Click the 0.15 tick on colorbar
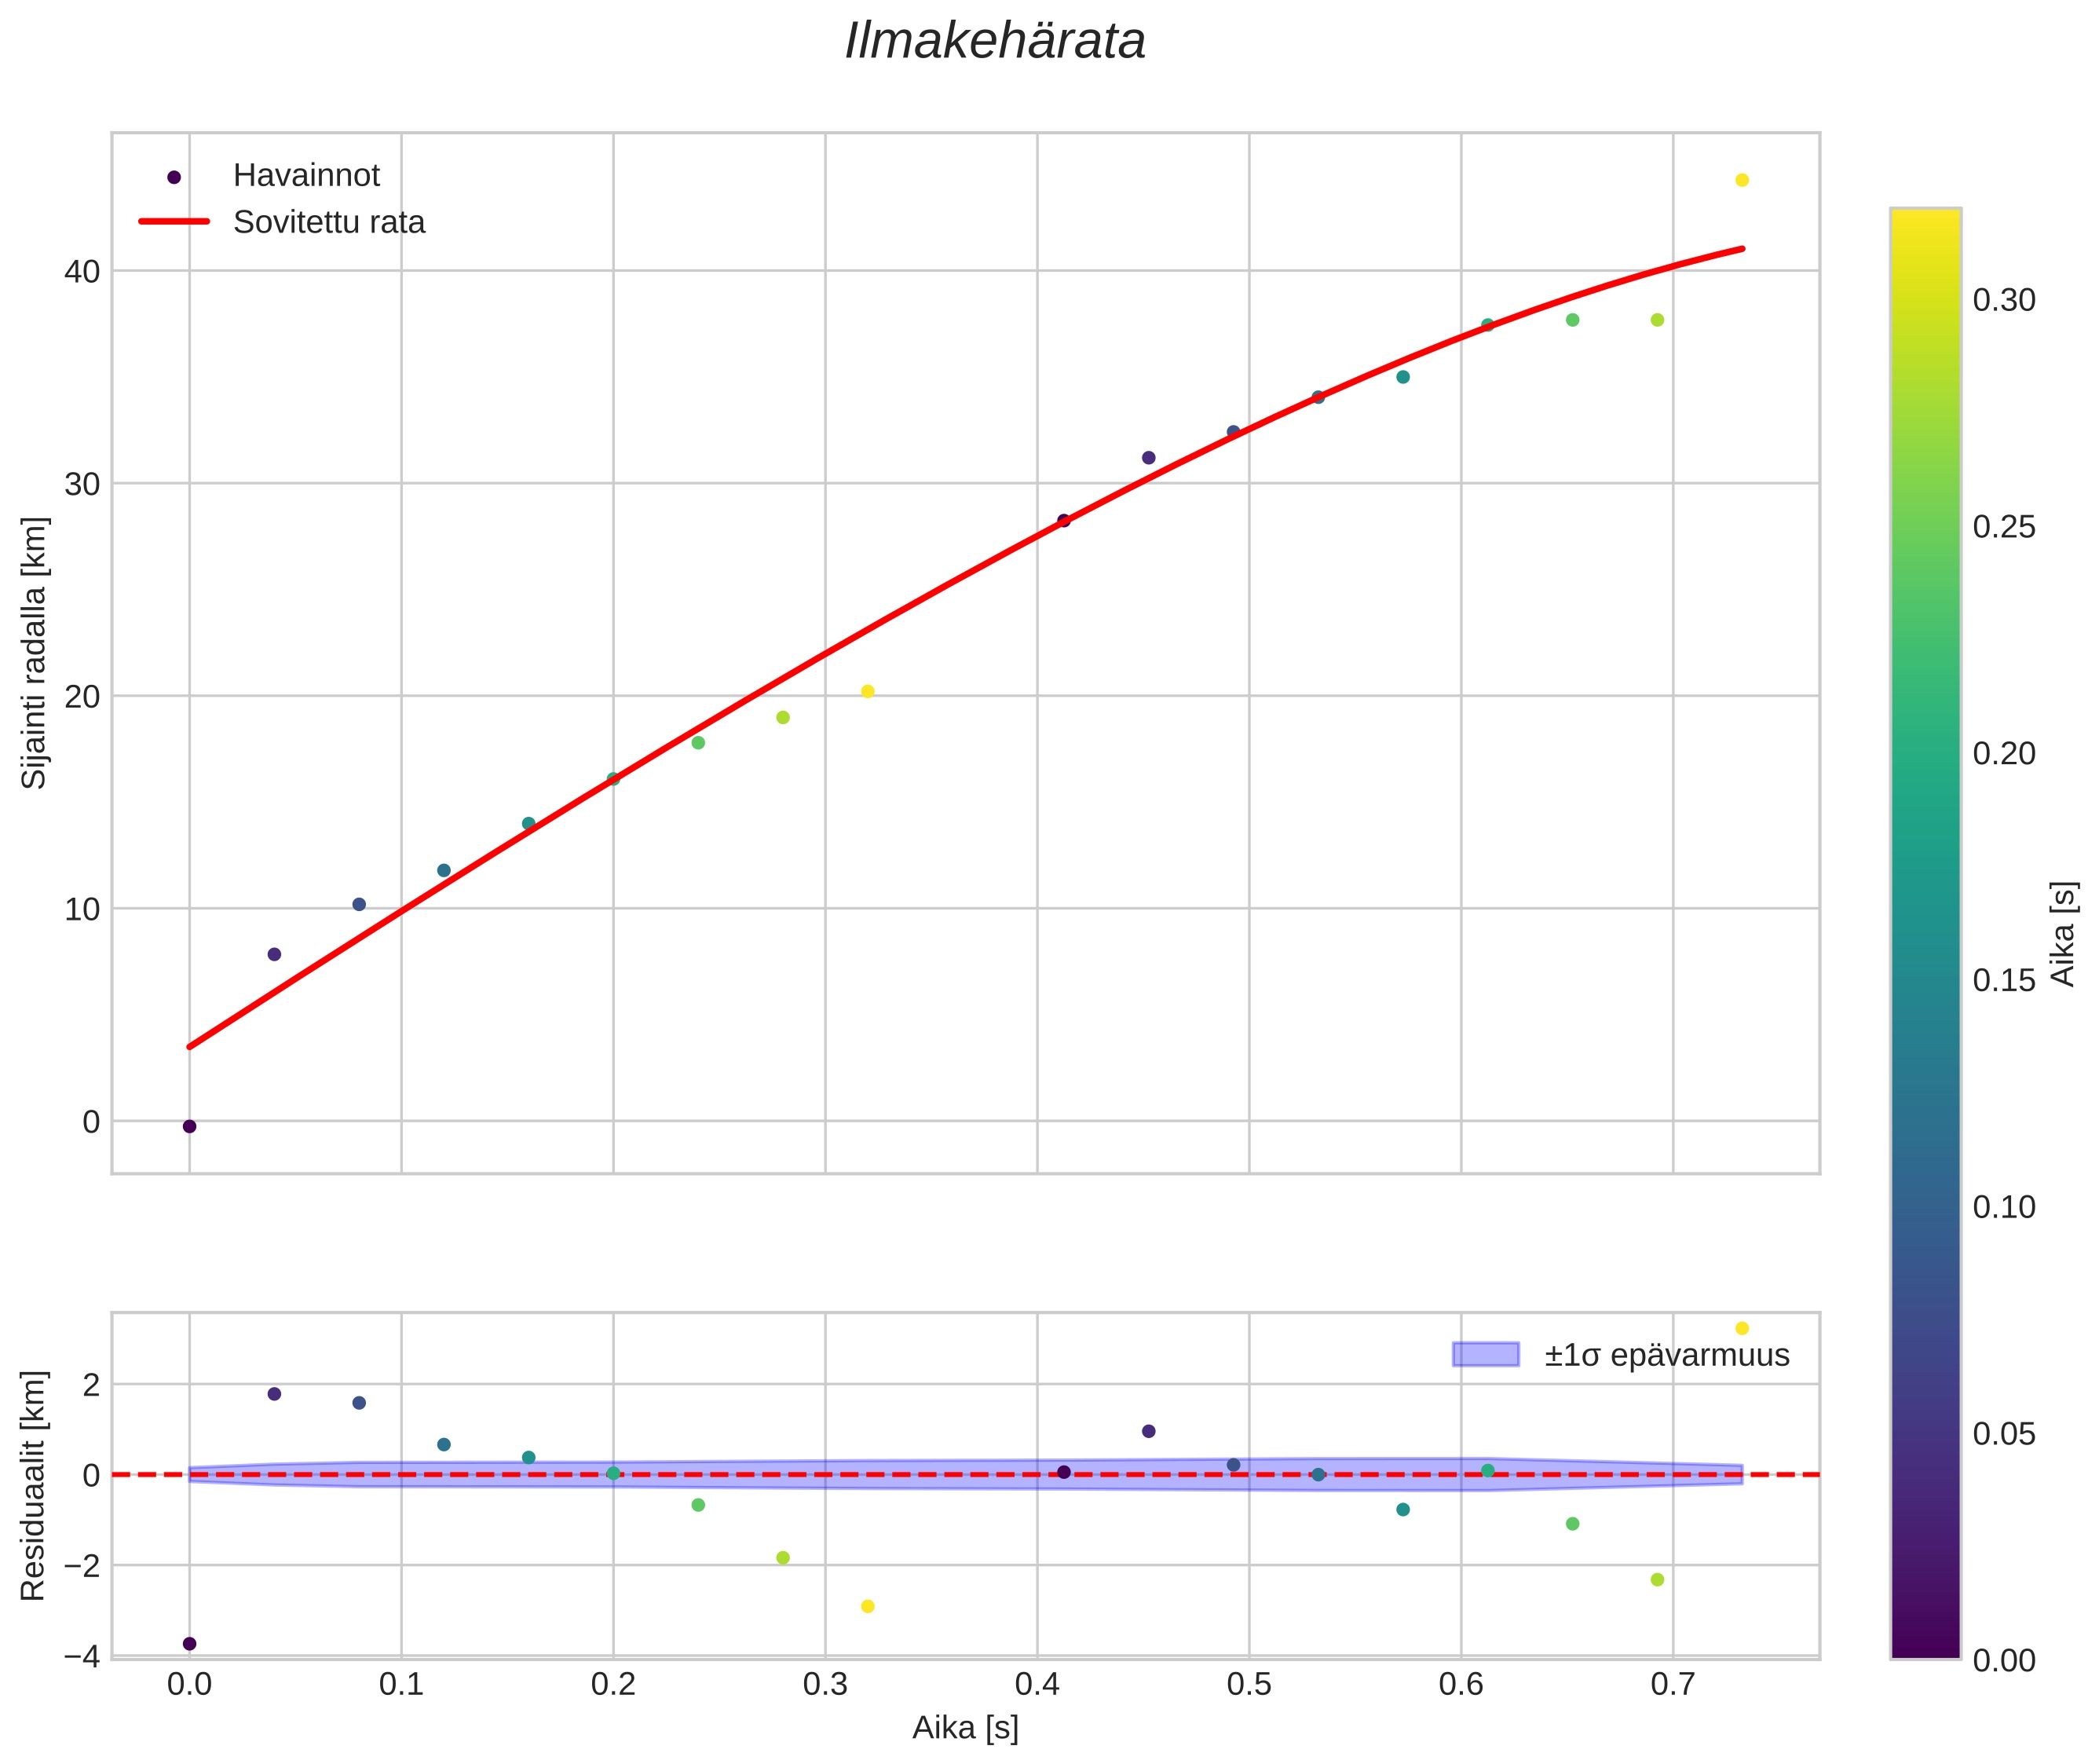Image resolution: width=2099 pixels, height=1764 pixels. [2003, 981]
